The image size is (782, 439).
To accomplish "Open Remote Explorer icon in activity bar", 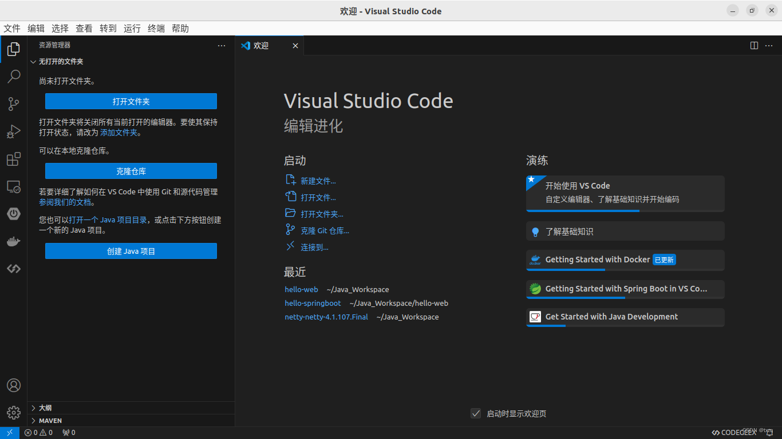I will 14,186.
